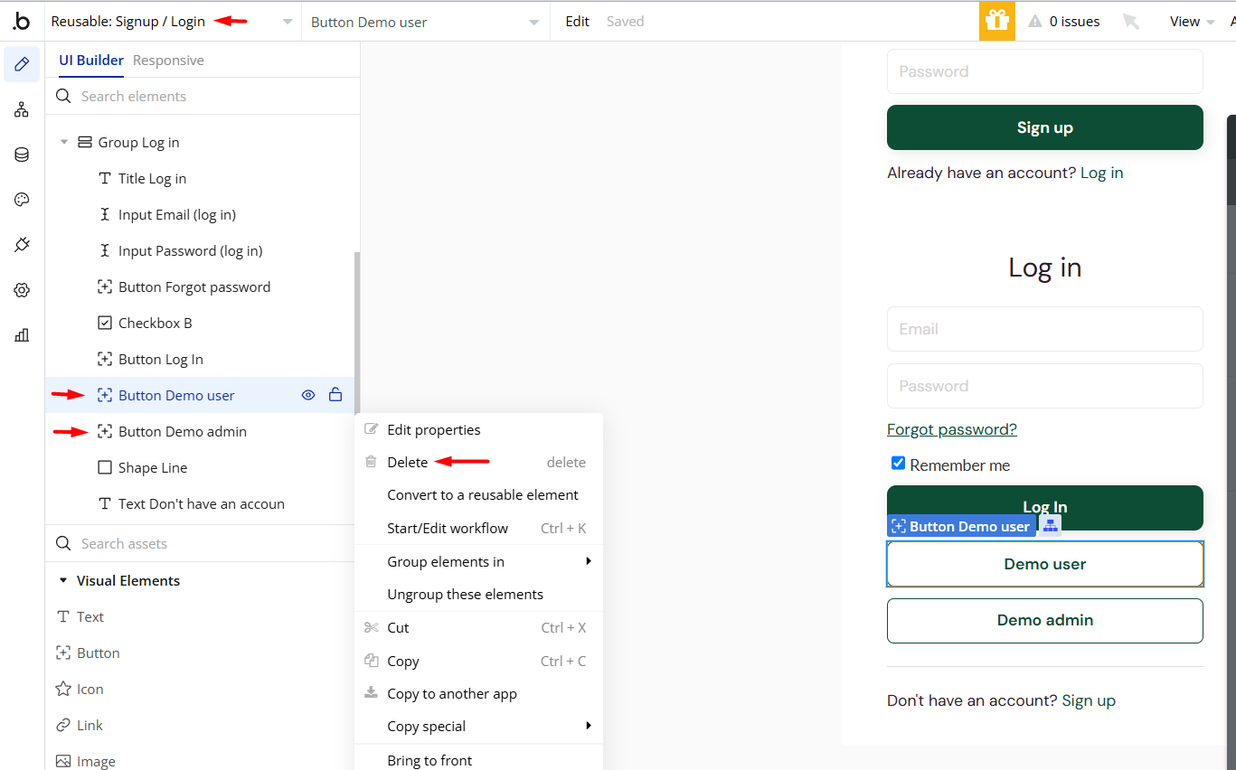Image resolution: width=1236 pixels, height=770 pixels.
Task: Select Shape Line in element tree
Action: coord(199,467)
